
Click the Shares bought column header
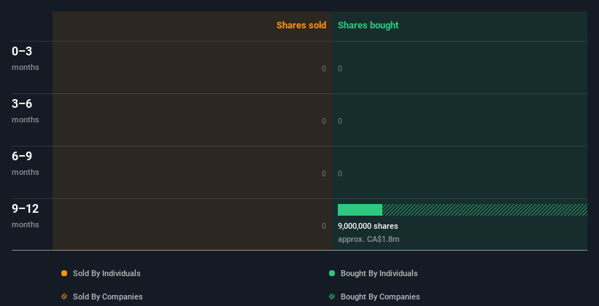[368, 25]
